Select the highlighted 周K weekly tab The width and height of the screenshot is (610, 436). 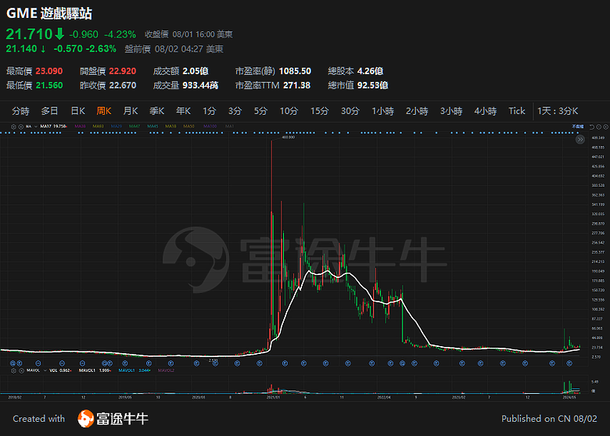point(104,111)
